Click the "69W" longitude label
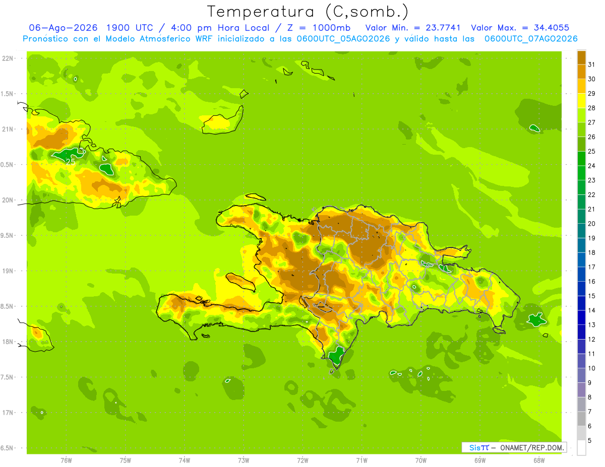Image resolution: width=605 pixels, height=467 pixels. point(480,460)
